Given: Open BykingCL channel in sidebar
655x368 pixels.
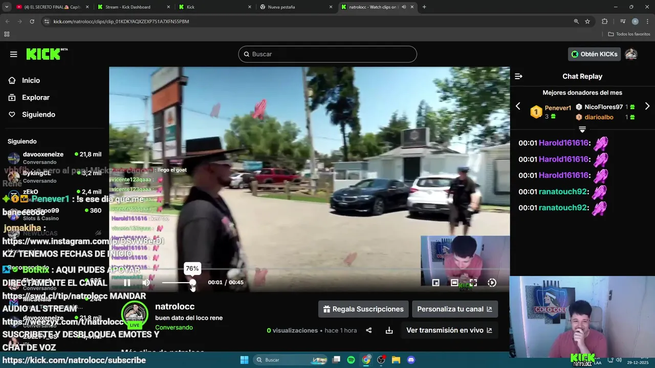Looking at the screenshot, I should [x=54, y=177].
